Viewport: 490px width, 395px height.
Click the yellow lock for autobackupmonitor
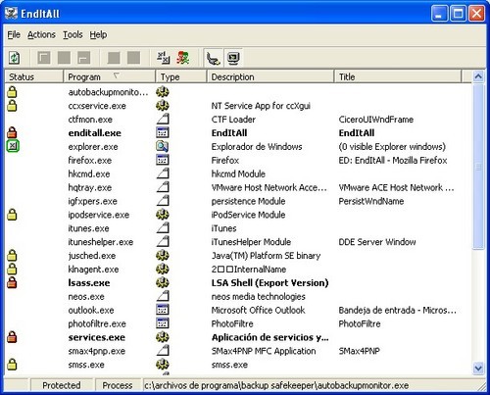[x=12, y=92]
